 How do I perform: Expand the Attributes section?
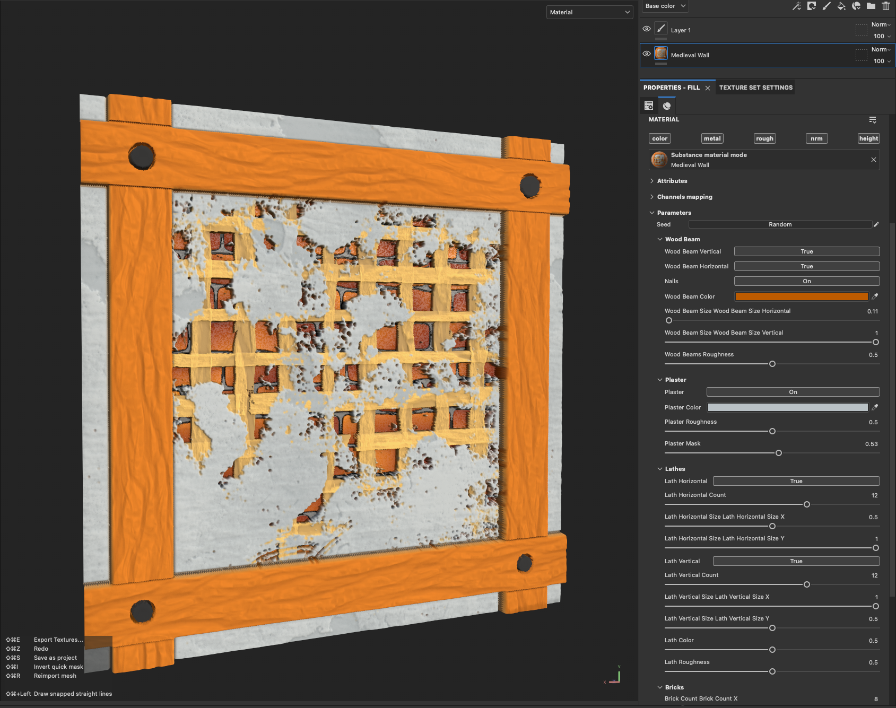pyautogui.click(x=672, y=181)
